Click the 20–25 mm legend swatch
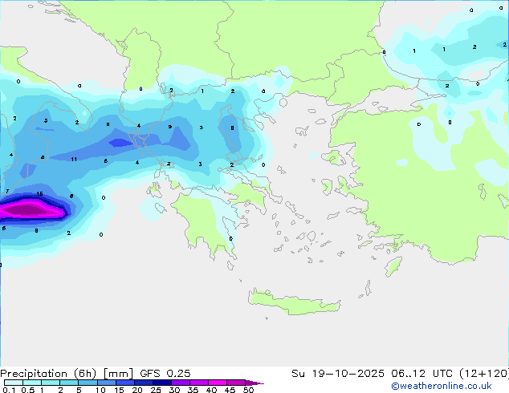The width and height of the screenshot is (509, 393). tap(144, 383)
